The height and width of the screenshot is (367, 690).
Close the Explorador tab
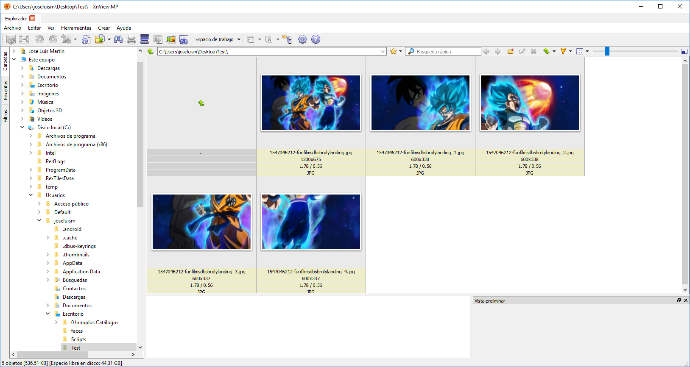[x=32, y=18]
